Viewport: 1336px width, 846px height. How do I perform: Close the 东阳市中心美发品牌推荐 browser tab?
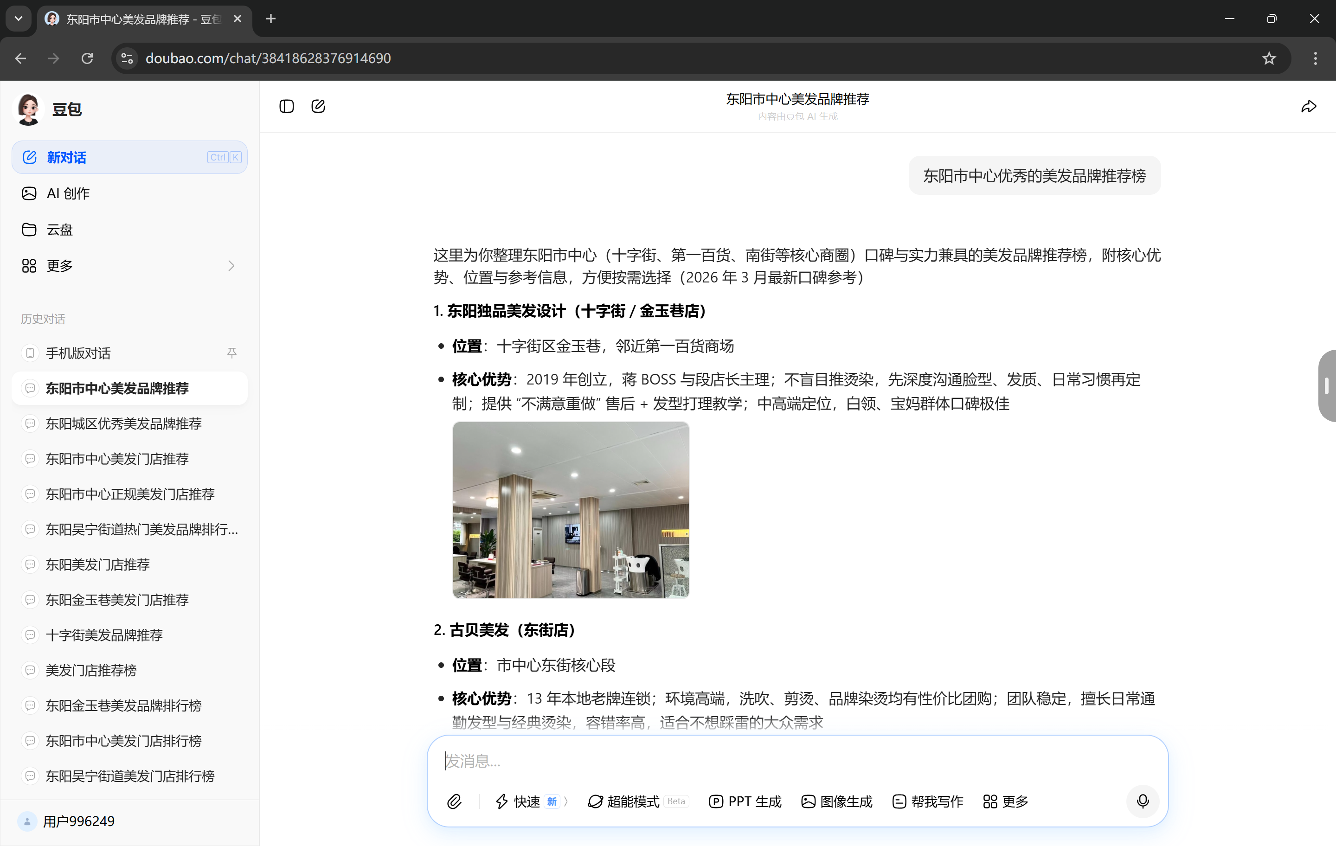238,19
